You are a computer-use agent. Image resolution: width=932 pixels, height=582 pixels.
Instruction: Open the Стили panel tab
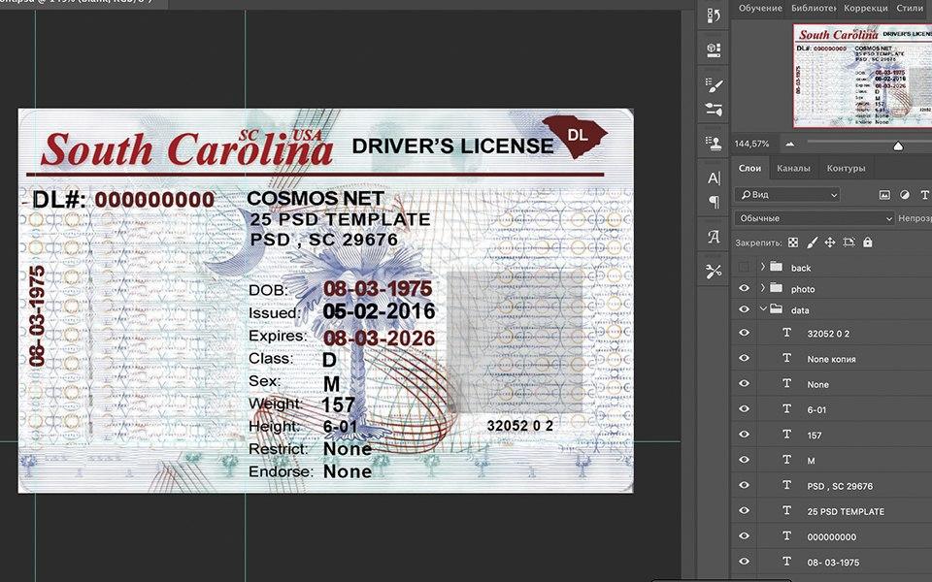point(910,9)
